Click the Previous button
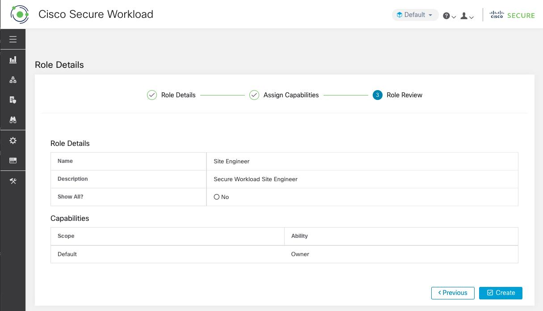The height and width of the screenshot is (311, 543). (453, 293)
